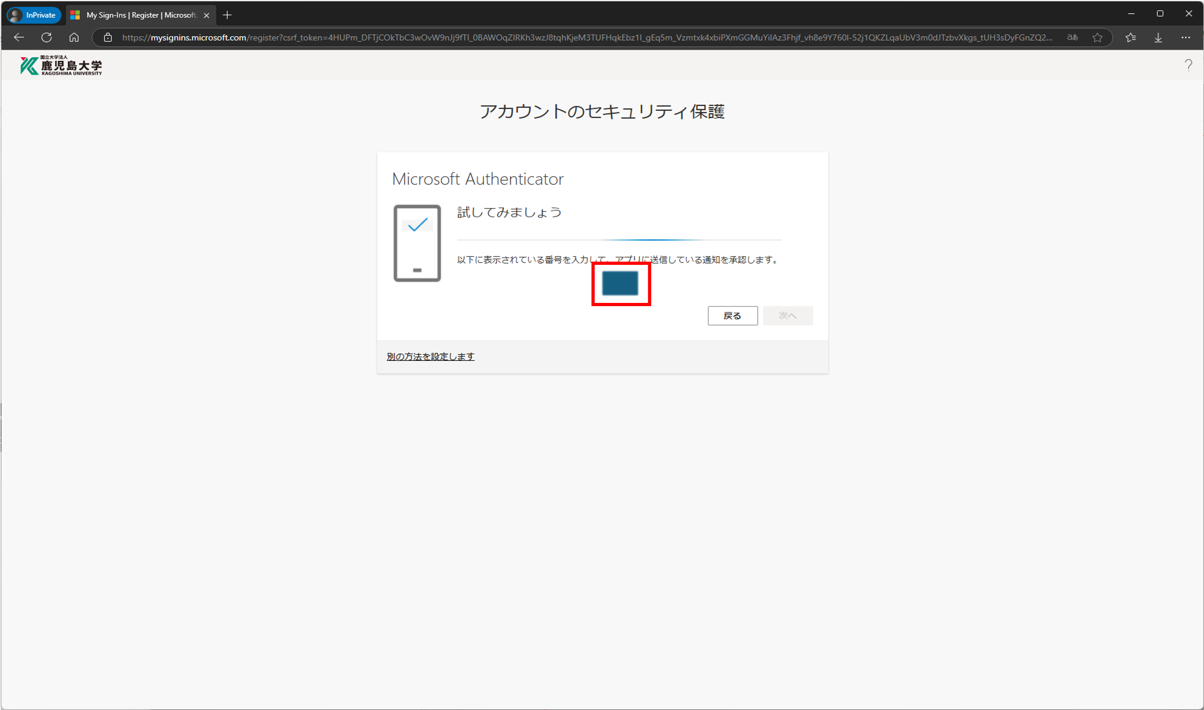This screenshot has width=1204, height=710.
Task: Close the browser window
Action: point(1189,14)
